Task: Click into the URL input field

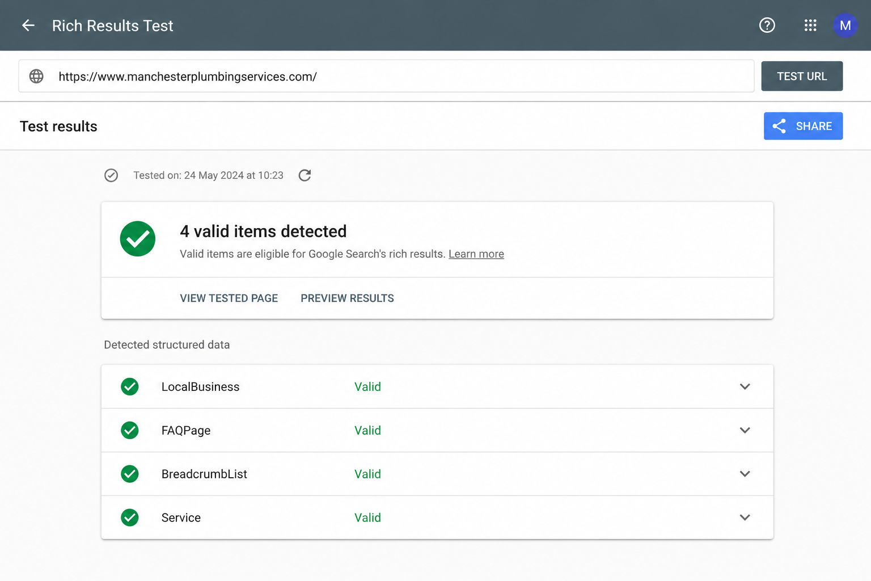Action: (x=386, y=76)
